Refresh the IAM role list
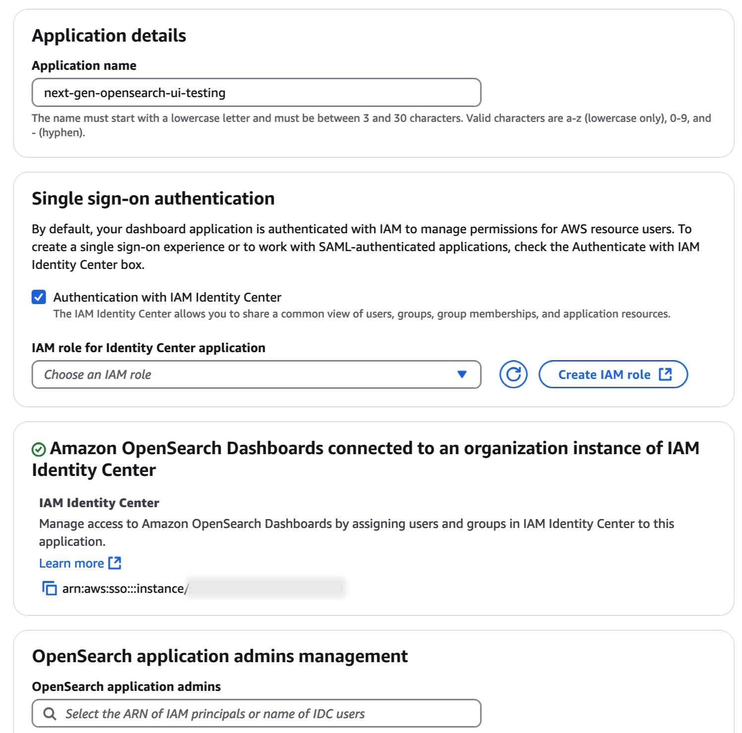The height and width of the screenshot is (733, 742). [x=513, y=374]
